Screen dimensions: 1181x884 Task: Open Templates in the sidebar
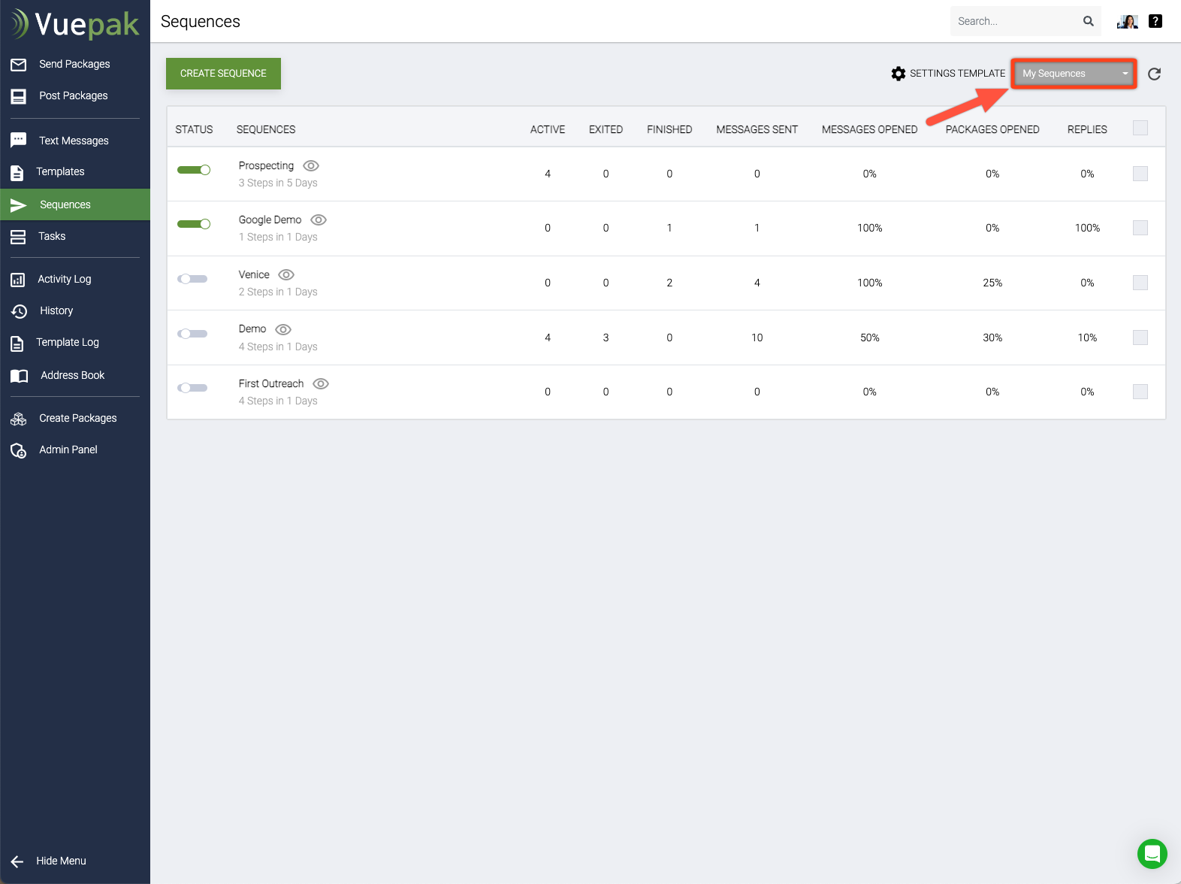click(60, 171)
